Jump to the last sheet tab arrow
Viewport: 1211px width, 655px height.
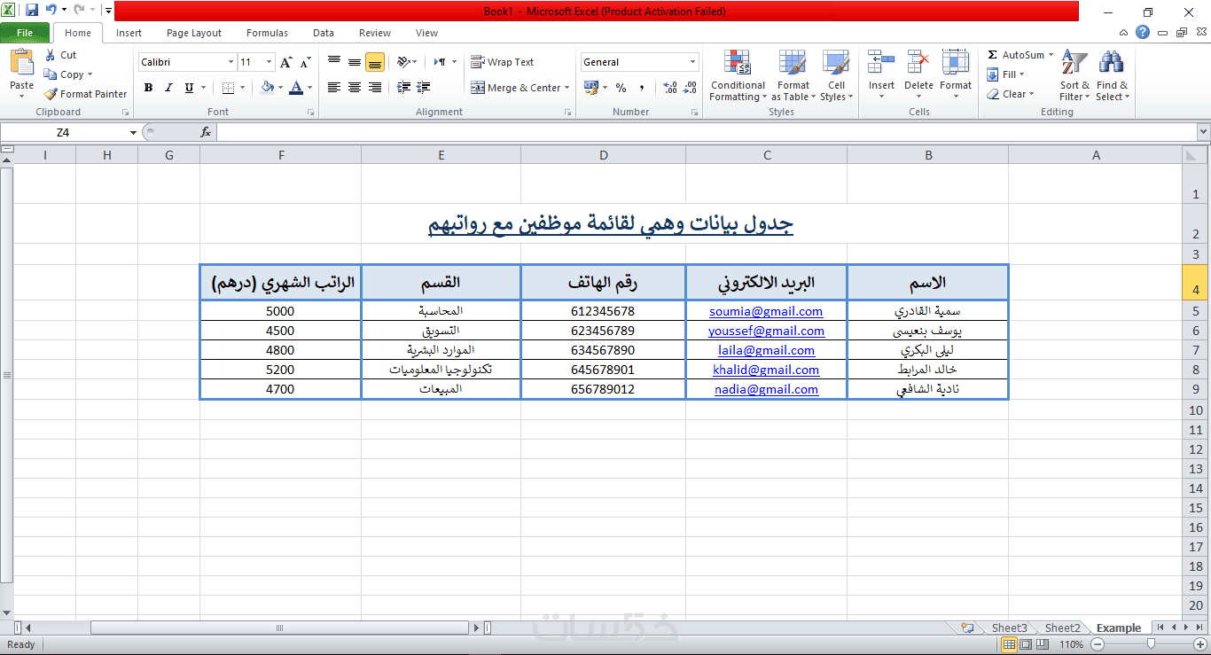pos(1199,628)
